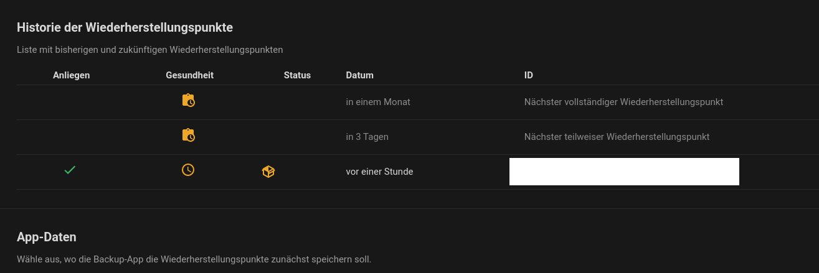Viewport: 819px width, 273px height.
Task: Click the white redacted ID field
Action: (x=624, y=172)
